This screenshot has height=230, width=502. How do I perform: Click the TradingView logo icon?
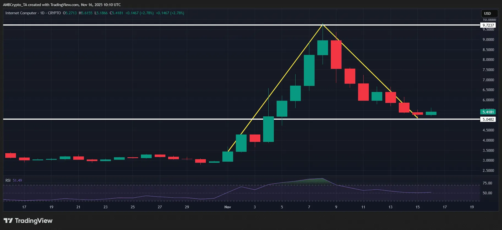pos(8,221)
